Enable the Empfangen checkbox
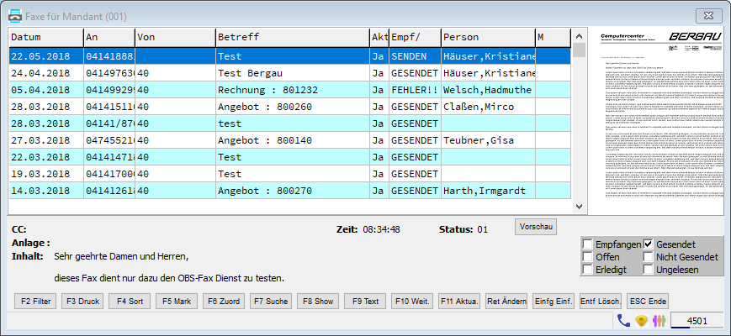 [587, 244]
